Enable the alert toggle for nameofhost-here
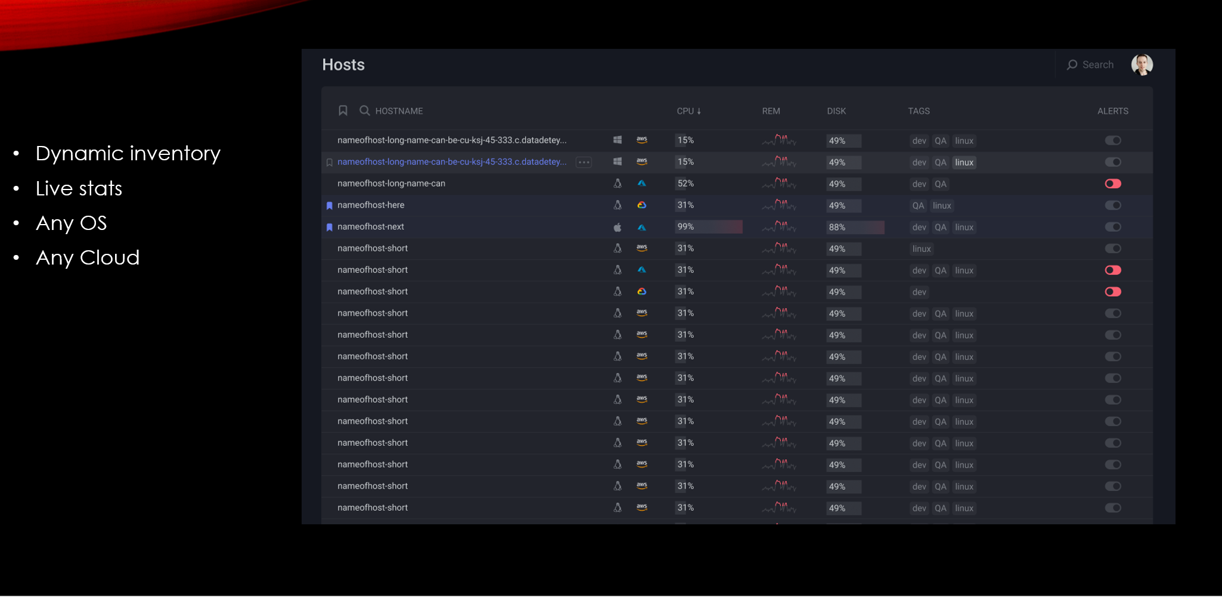This screenshot has width=1222, height=597. point(1112,206)
